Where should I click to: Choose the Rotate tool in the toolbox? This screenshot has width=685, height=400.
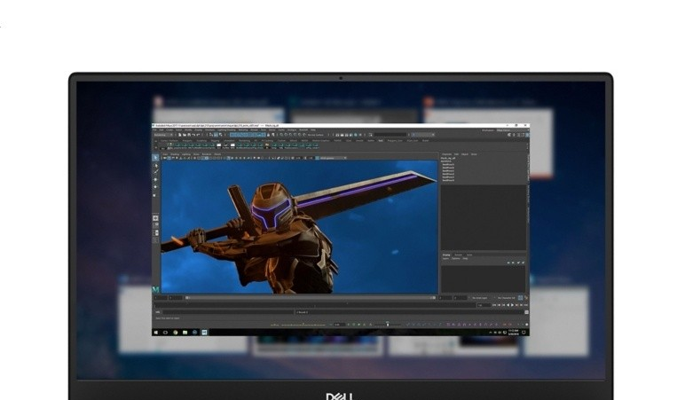point(155,187)
